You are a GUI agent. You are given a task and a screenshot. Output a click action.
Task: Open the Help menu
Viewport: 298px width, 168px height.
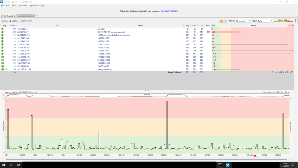[43, 5]
